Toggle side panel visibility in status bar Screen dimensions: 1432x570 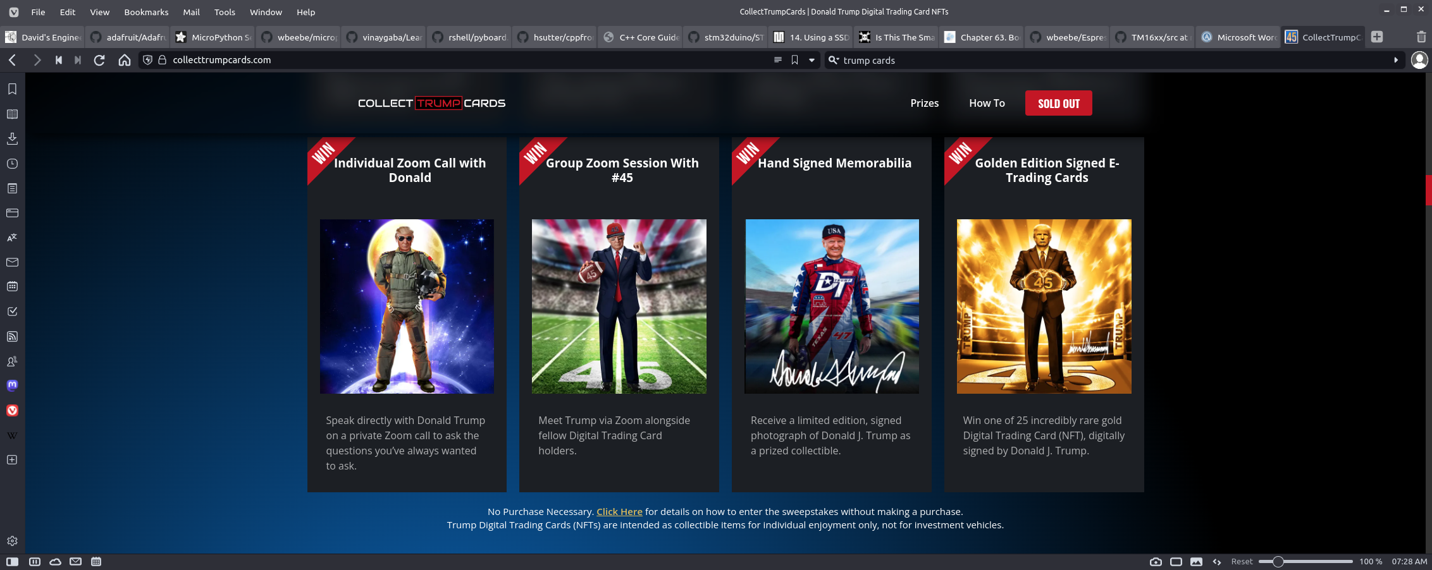[x=12, y=562]
